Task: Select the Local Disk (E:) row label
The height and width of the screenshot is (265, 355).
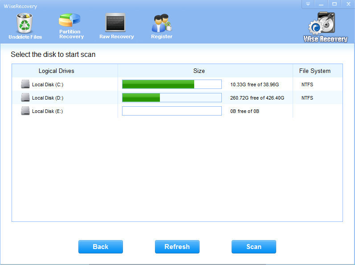Action: click(47, 111)
